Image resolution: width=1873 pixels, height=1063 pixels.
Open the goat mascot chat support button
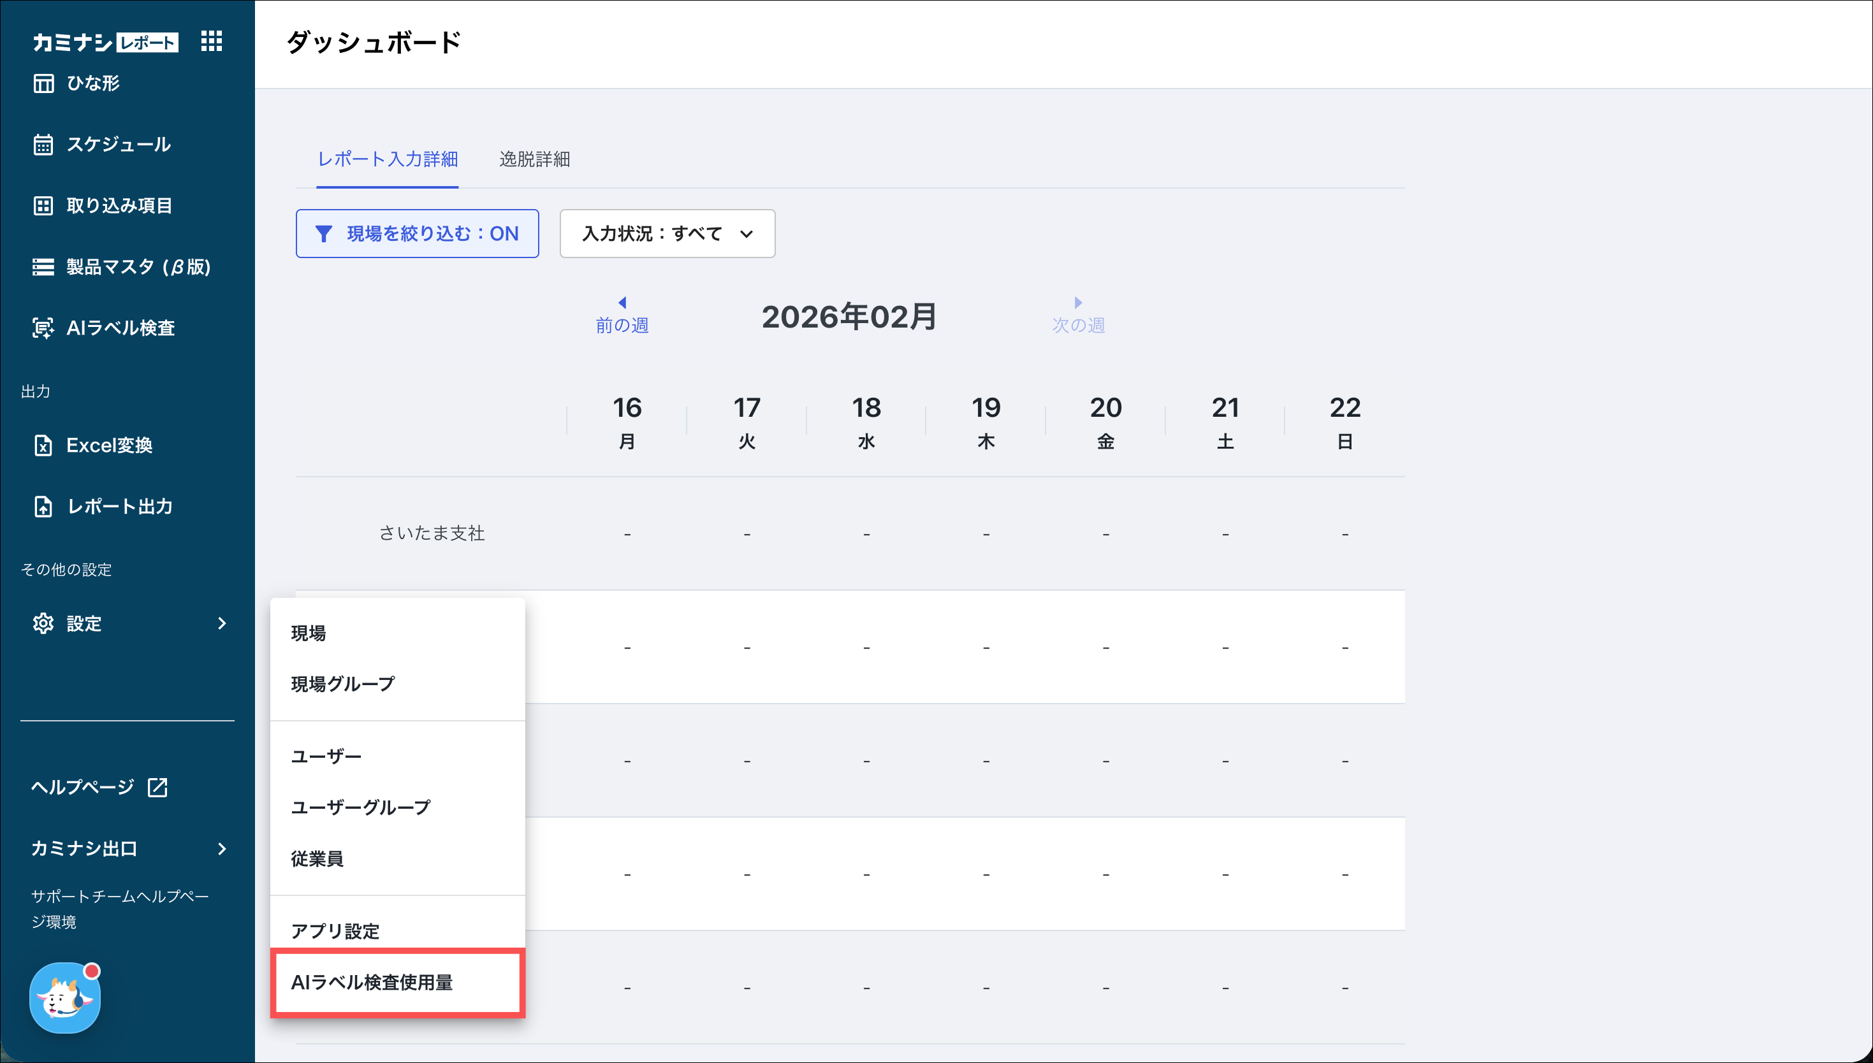coord(65,998)
